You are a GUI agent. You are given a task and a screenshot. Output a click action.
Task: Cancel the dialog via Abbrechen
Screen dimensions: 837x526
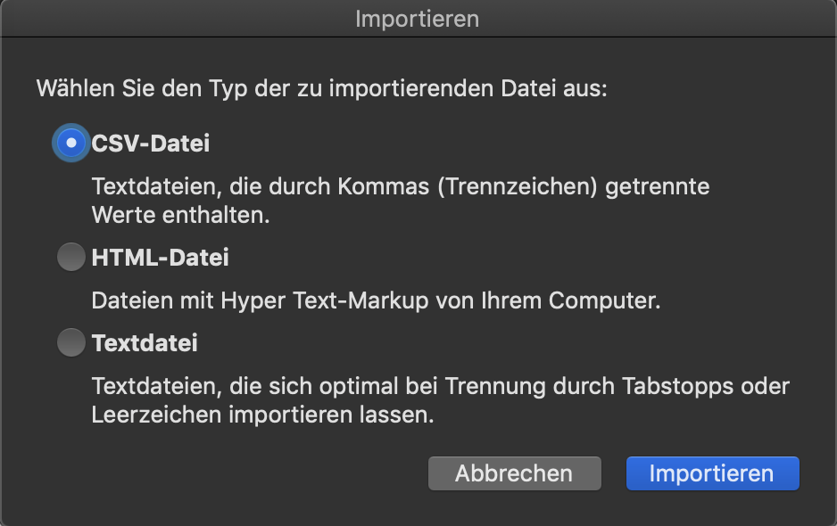tap(515, 473)
